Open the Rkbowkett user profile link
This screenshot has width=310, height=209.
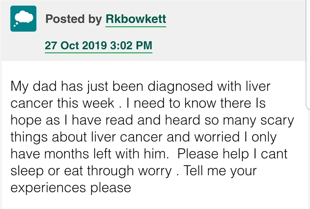tap(136, 19)
